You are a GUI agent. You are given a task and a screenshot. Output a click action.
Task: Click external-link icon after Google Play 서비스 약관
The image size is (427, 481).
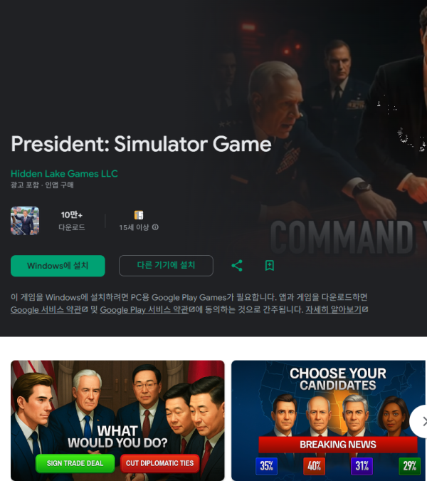192,310
